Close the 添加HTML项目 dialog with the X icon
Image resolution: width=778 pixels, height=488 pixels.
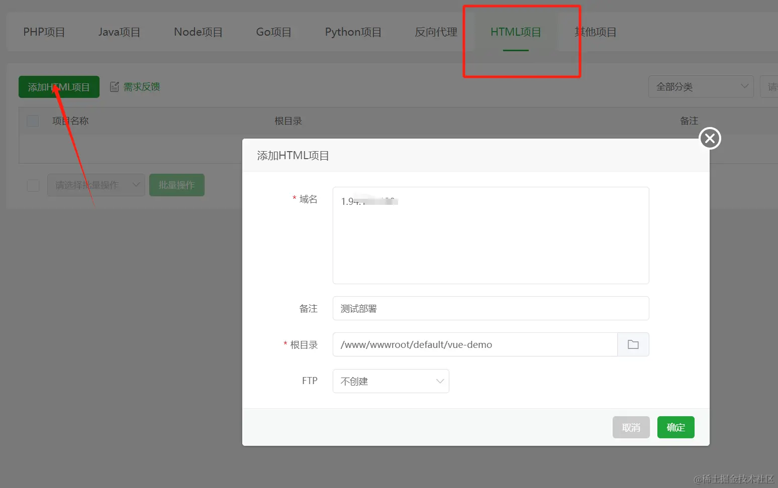pyautogui.click(x=710, y=138)
